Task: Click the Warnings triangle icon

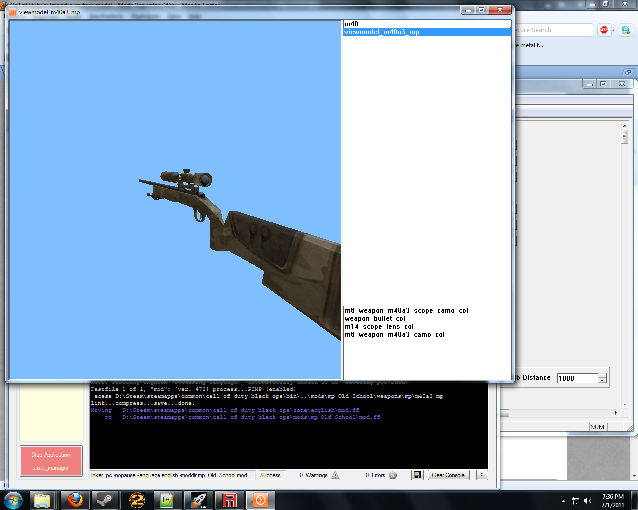Action: pyautogui.click(x=335, y=475)
